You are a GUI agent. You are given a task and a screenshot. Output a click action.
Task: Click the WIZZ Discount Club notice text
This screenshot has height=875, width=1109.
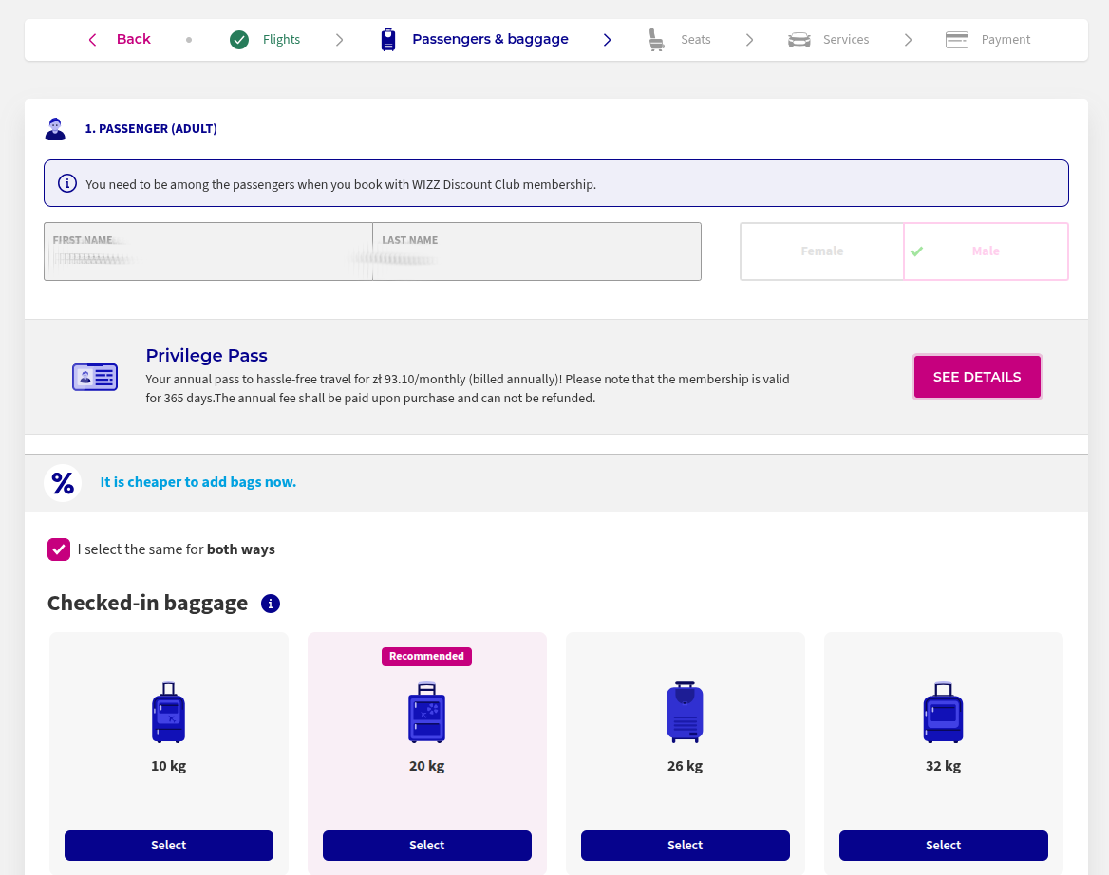(341, 184)
